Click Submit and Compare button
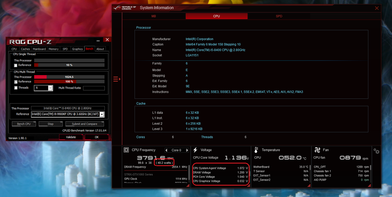The height and width of the screenshot is (197, 392). [84, 124]
